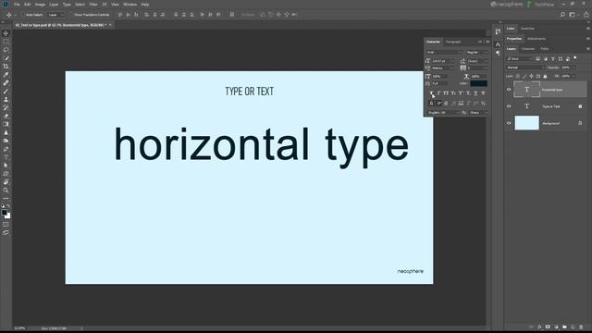Viewport: 592px width, 333px height.
Task: Open the layer filter Kind dropdown
Action: [520, 59]
